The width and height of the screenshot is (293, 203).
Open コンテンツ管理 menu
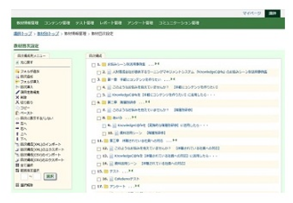tap(57, 23)
